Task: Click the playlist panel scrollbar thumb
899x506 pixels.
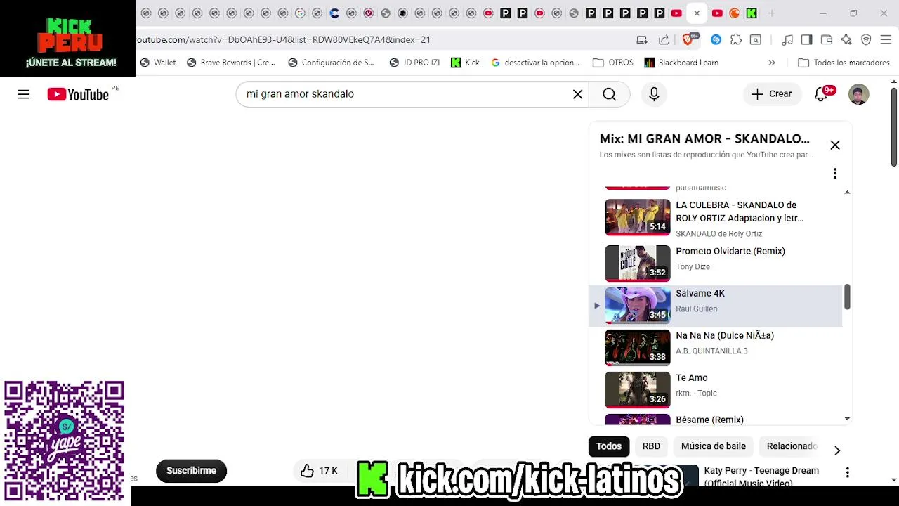Action: tap(847, 297)
